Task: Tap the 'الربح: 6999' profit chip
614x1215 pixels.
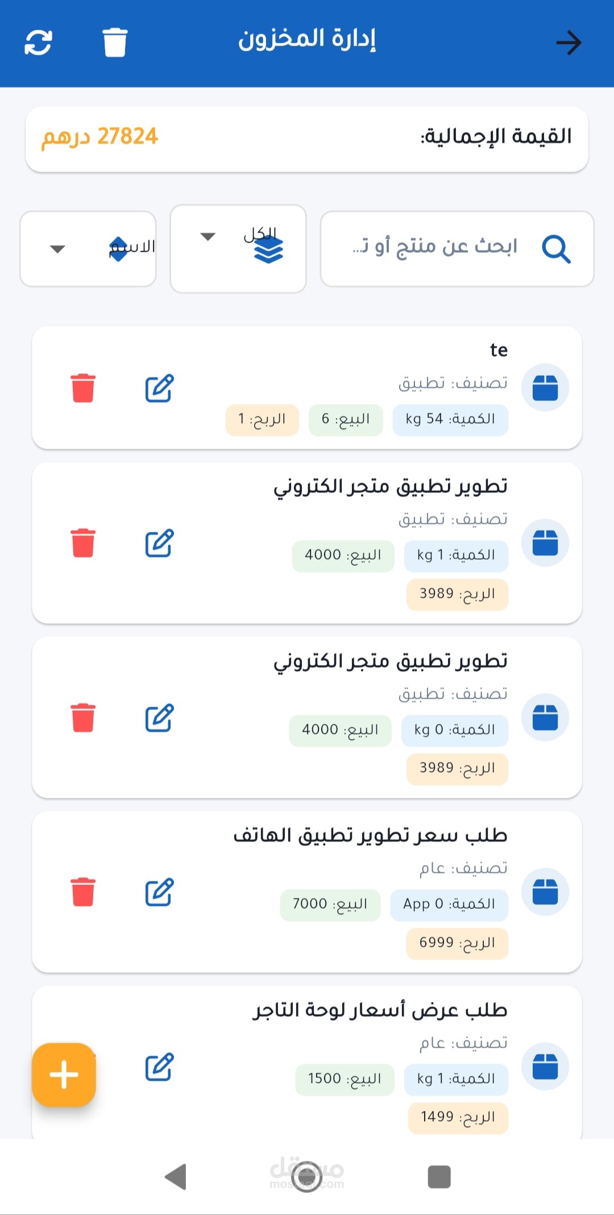Action: click(x=457, y=943)
